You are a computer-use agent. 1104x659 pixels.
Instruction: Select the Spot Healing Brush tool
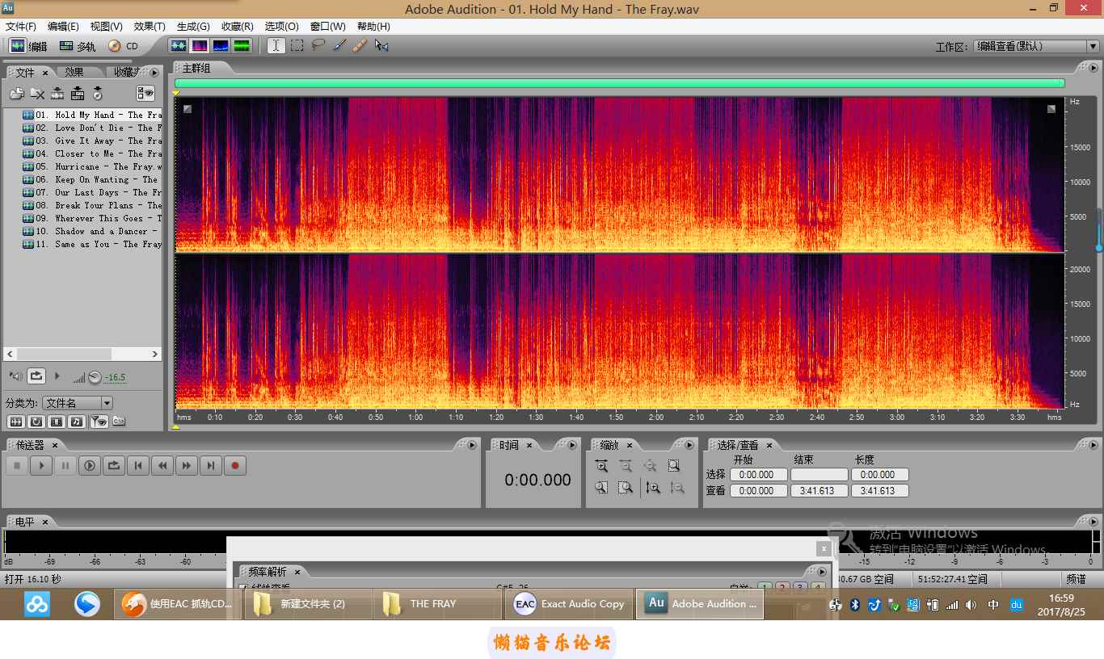coord(360,45)
